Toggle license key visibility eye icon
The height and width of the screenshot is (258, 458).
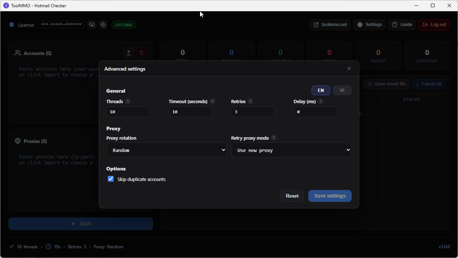(92, 25)
